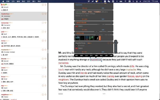
Task: Toggle star for the 'drill' entry
Action: click(x=46, y=32)
